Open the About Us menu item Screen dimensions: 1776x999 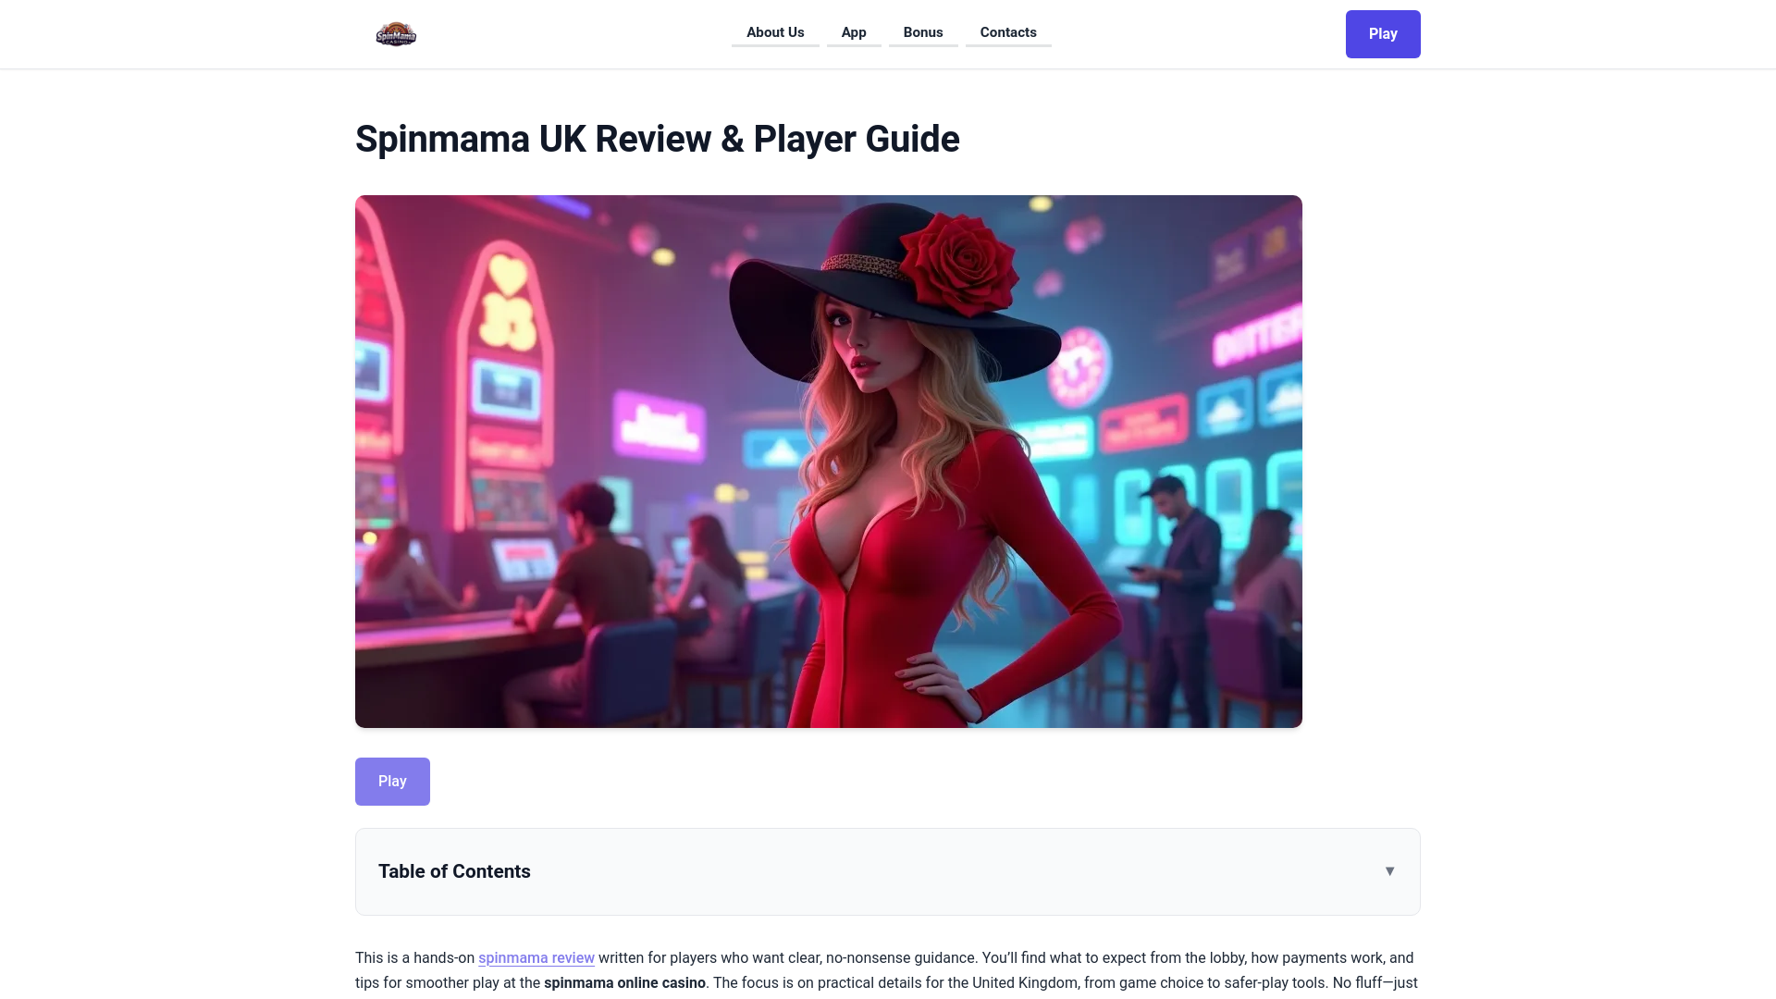click(x=775, y=32)
